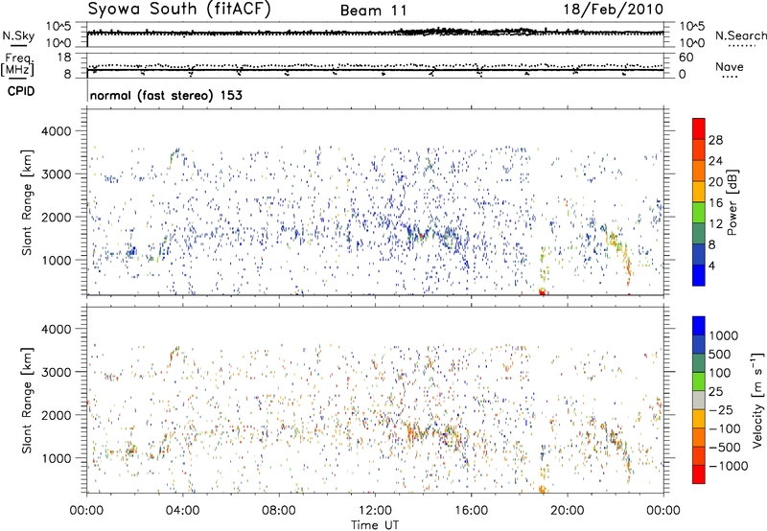Click the "Velocity [m s-1]" colorbar title
767x531 pixels.
(757, 400)
